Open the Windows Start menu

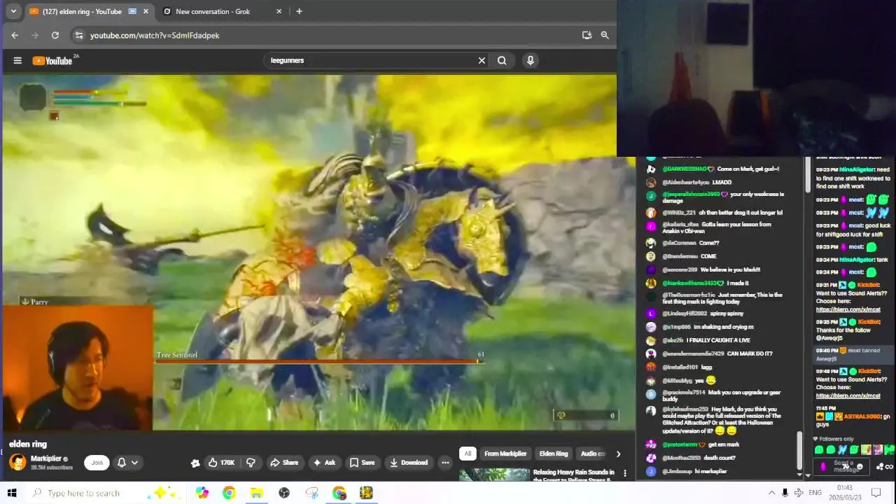(12, 493)
